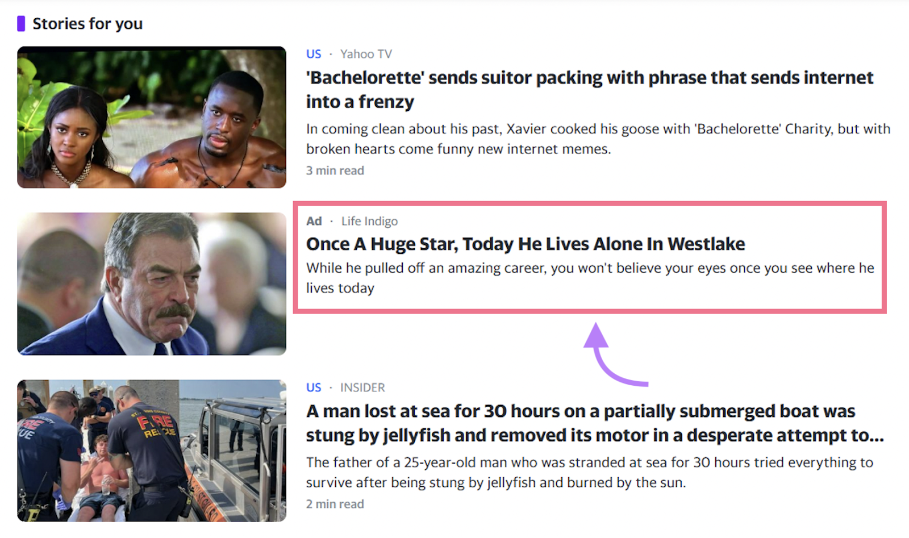This screenshot has width=909, height=538.
Task: Click the Tom Selleck photo in the ad
Action: pyautogui.click(x=152, y=284)
